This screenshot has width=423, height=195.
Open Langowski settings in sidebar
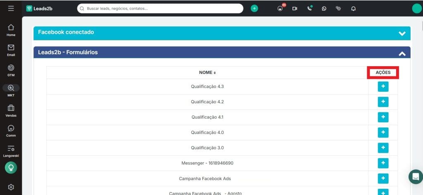pyautogui.click(x=11, y=151)
